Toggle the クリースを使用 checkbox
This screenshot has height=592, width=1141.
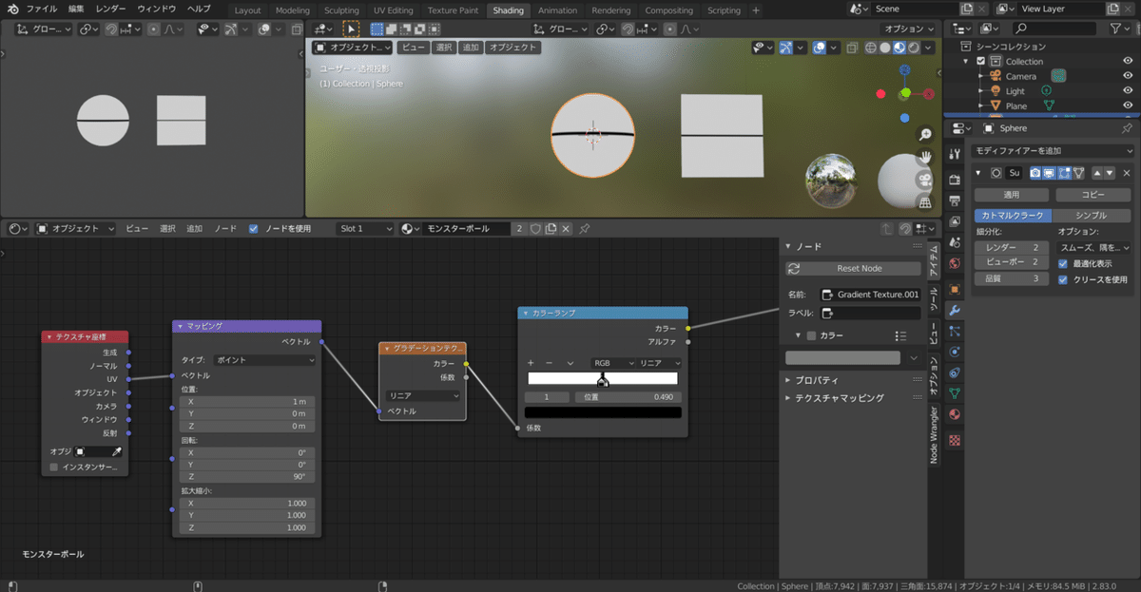[1063, 279]
